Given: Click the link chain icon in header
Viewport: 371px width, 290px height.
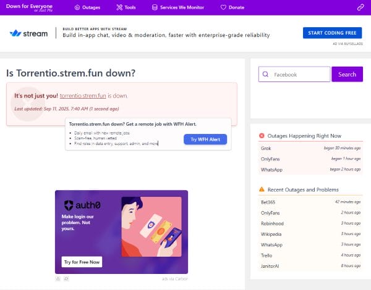Looking at the screenshot, I should (x=360, y=7).
